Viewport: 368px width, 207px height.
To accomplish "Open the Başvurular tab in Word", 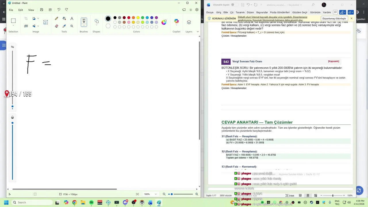I will tap(262, 12).
